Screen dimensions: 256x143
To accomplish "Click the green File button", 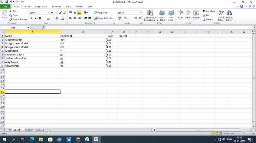I will click(x=5, y=7).
